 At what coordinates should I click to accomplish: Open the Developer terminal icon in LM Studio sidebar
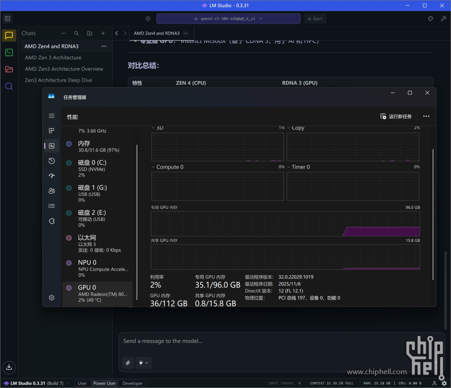[9, 52]
